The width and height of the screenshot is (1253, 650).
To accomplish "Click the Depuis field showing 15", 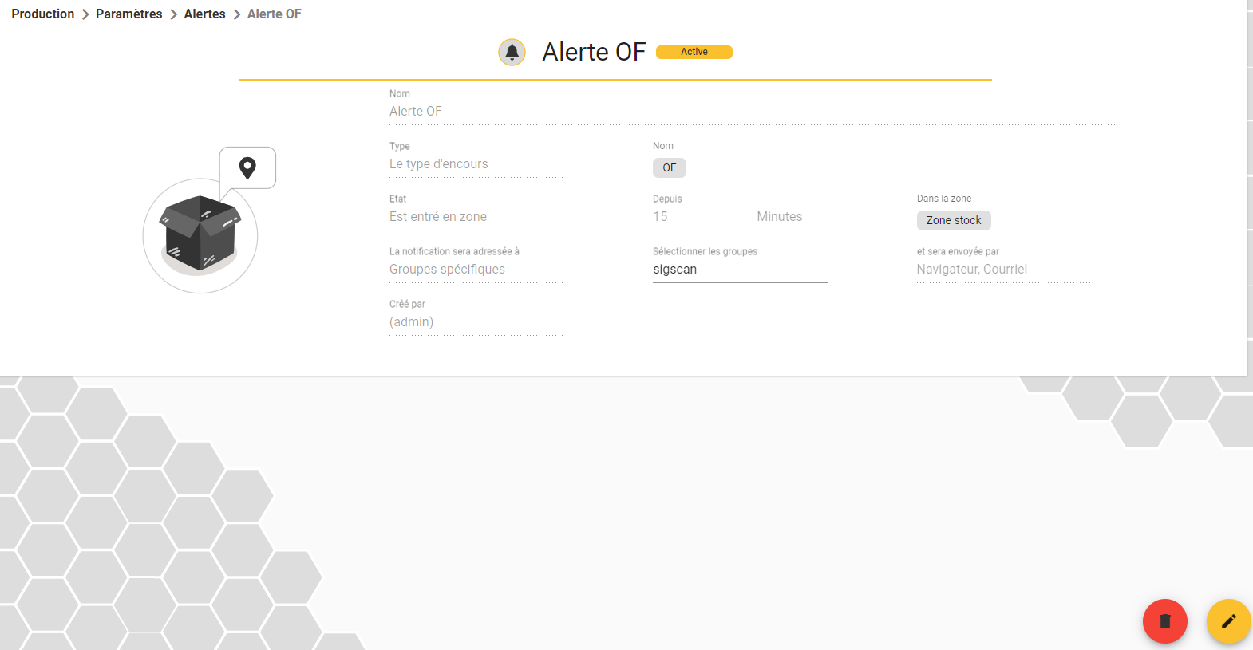I will tap(697, 217).
